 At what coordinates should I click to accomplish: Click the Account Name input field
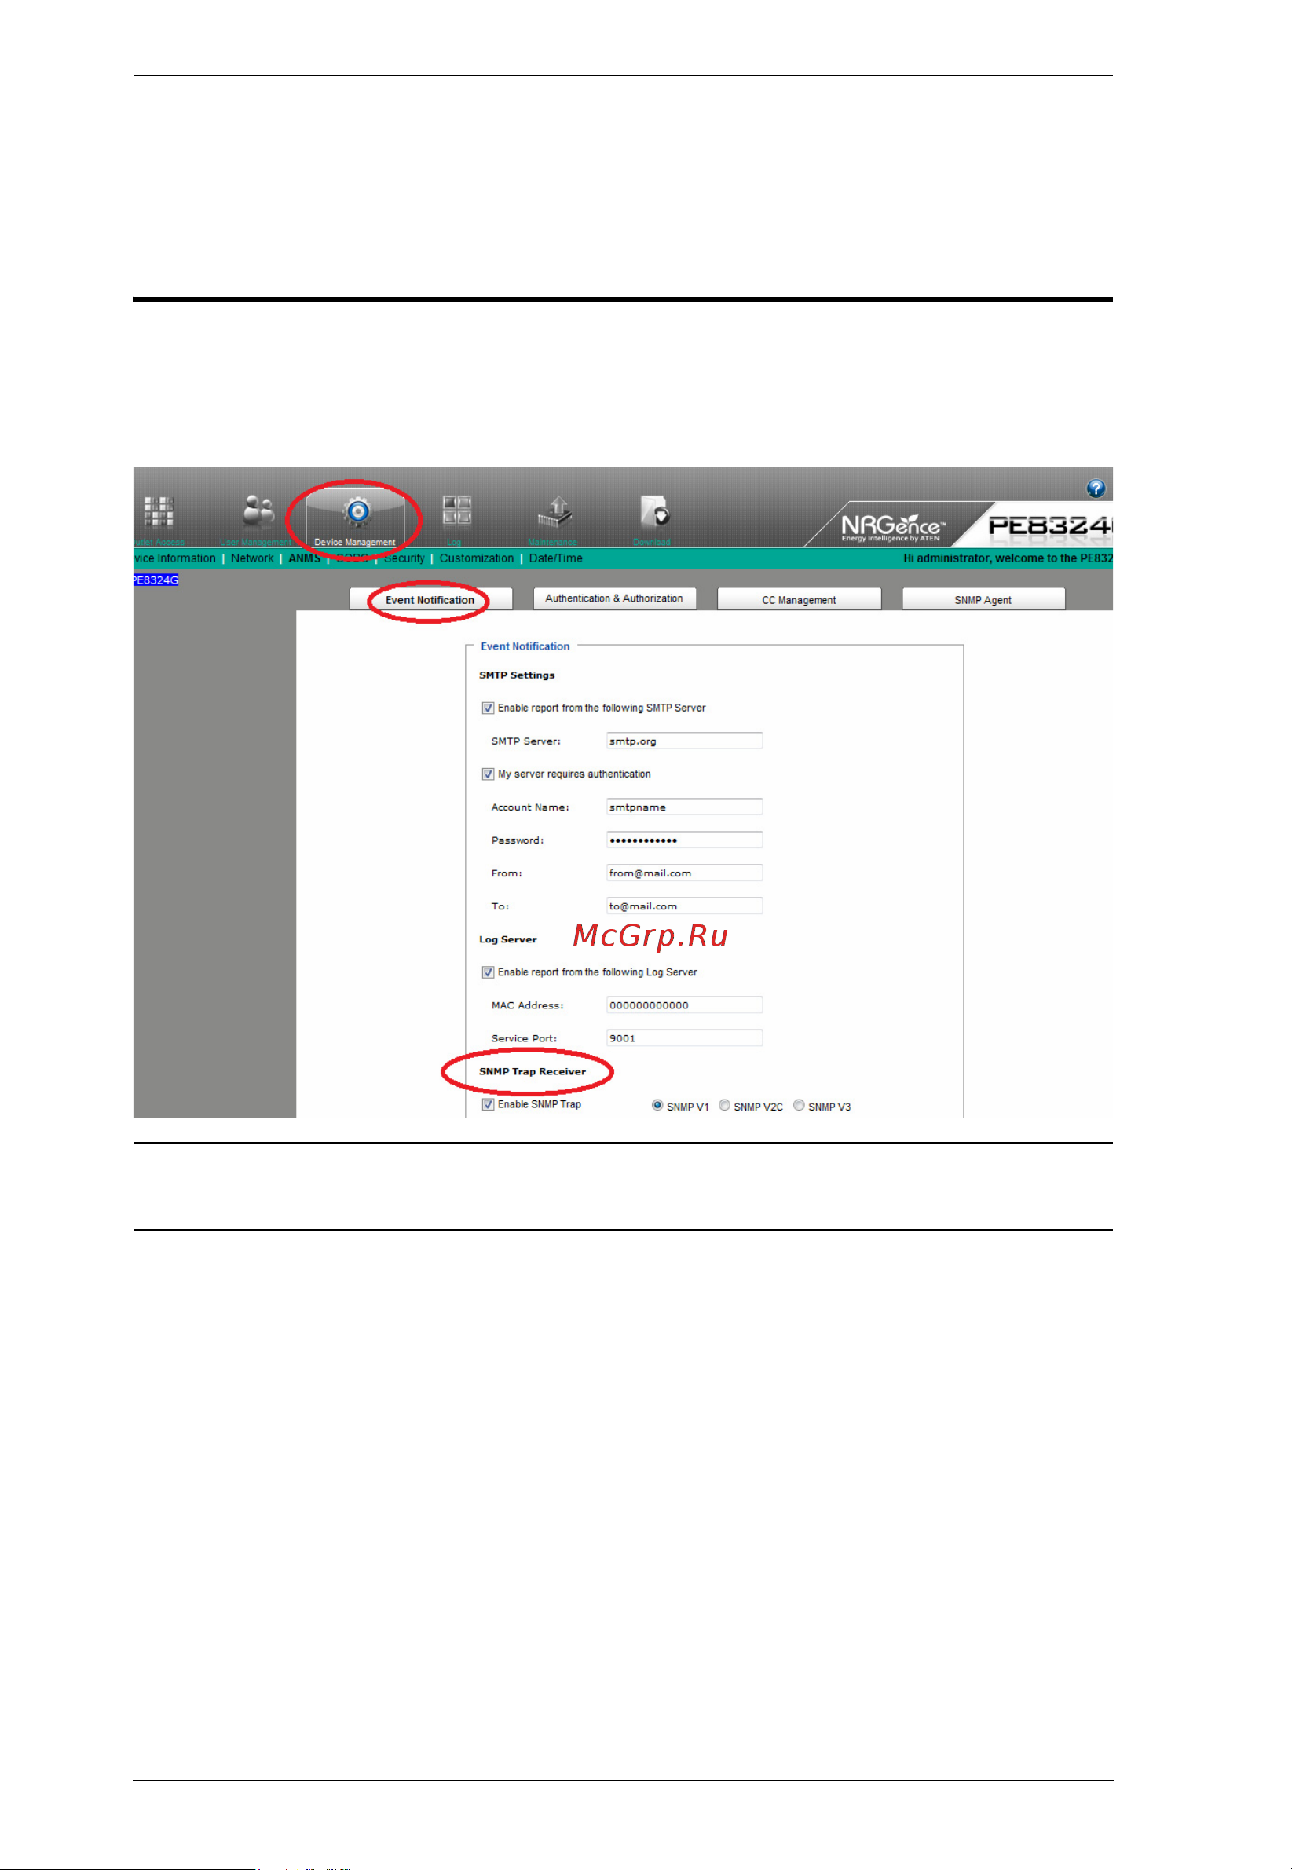pos(684,807)
